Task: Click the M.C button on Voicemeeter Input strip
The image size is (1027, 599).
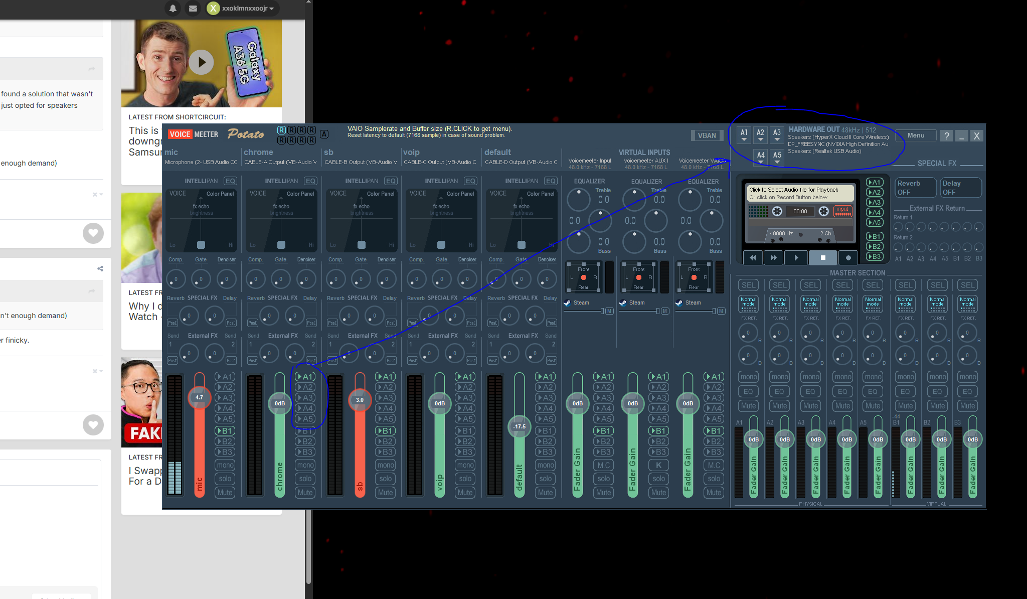Action: 604,465
